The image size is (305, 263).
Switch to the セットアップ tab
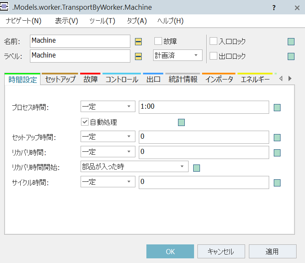[60, 79]
